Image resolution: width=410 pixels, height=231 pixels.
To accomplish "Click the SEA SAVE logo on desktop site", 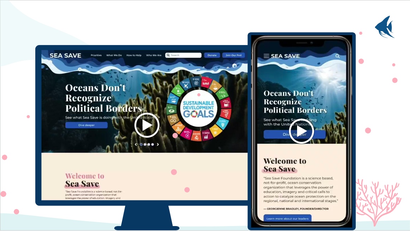I will tap(65, 55).
